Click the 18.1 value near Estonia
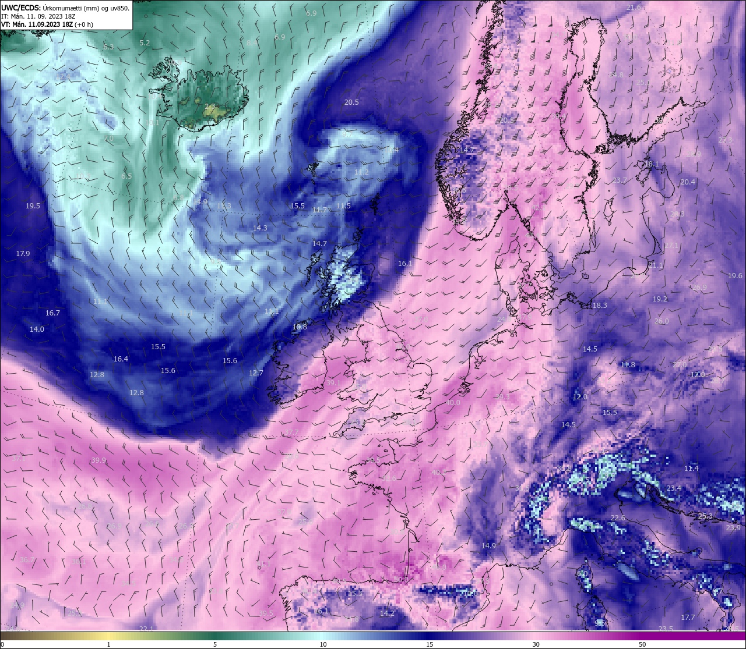The image size is (746, 649). click(651, 164)
